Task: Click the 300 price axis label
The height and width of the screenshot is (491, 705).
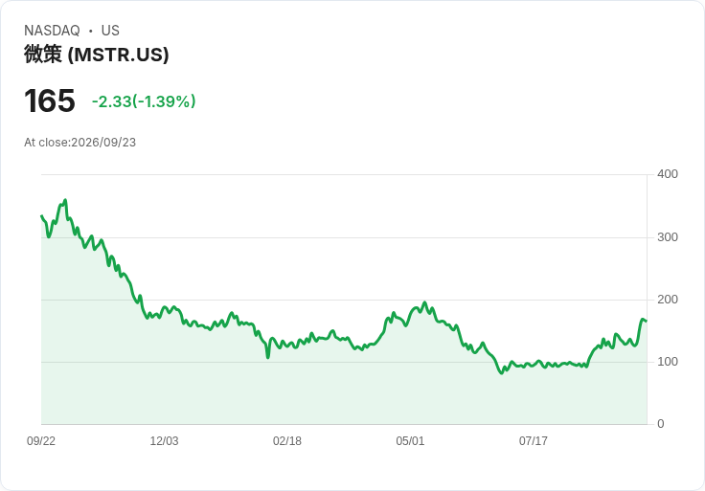Action: (668, 237)
